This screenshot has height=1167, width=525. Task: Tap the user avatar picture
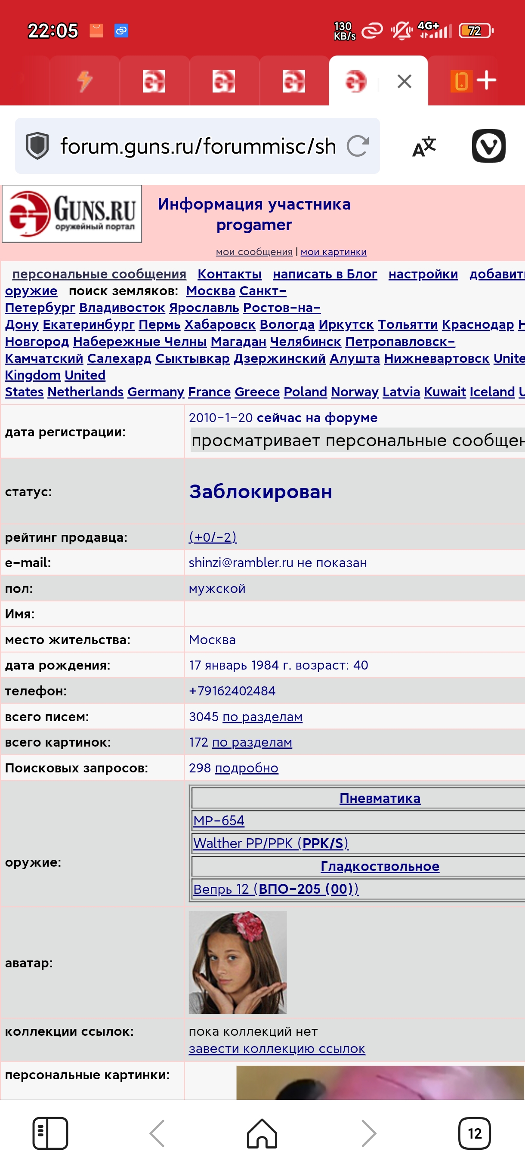pos(238,962)
